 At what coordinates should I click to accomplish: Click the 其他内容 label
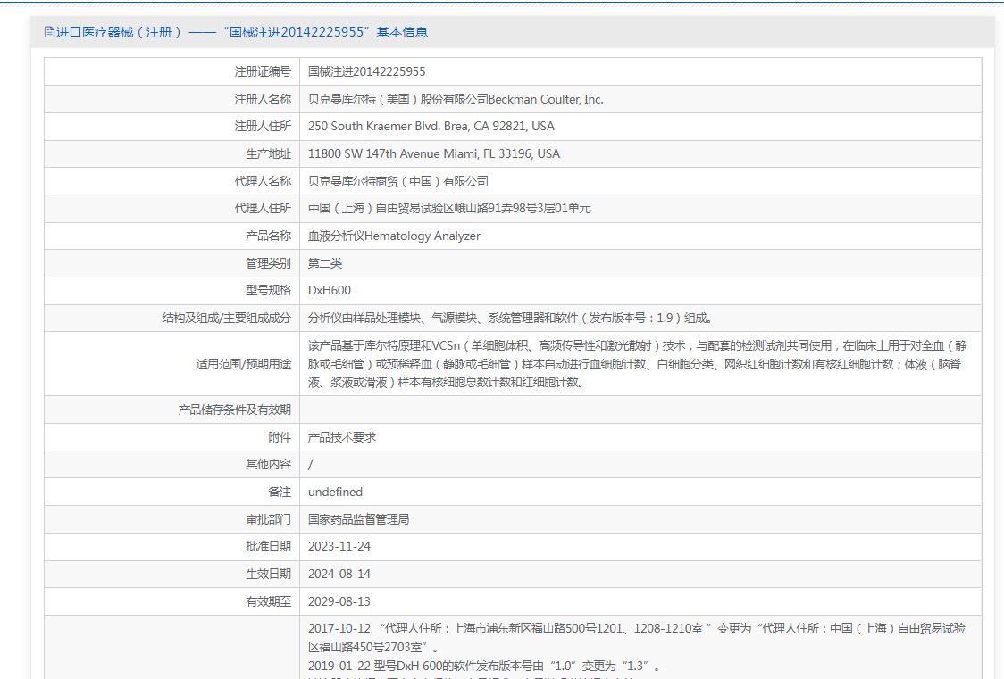[x=268, y=464]
